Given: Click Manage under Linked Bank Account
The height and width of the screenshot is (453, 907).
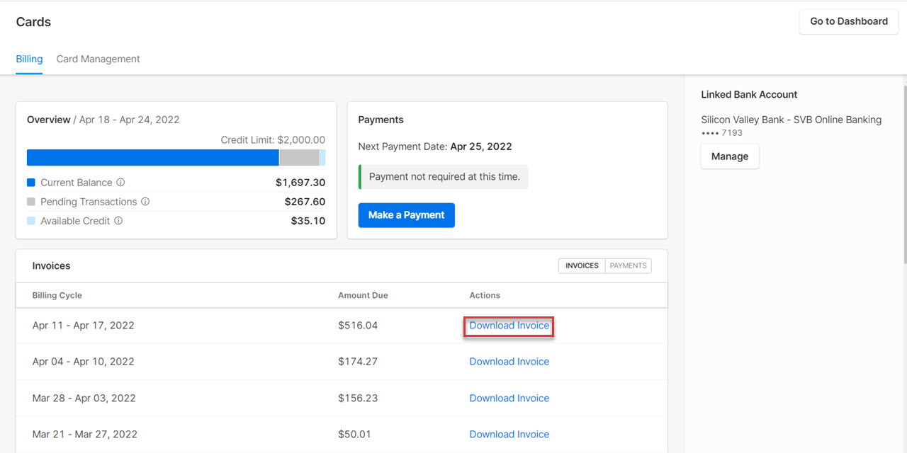Looking at the screenshot, I should tap(730, 156).
